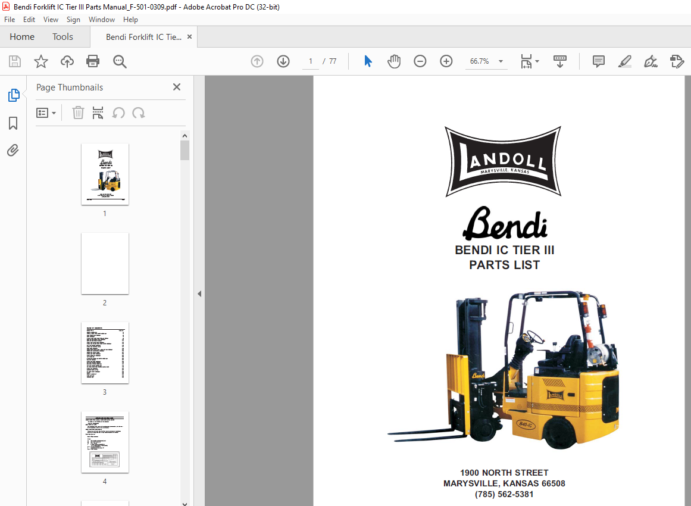The image size is (691, 506).
Task: Click the Save file icon
Action: coord(15,61)
